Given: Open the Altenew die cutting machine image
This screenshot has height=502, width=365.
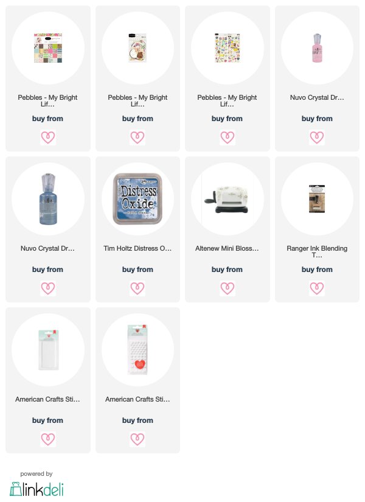Looking at the screenshot, I should coord(227,199).
